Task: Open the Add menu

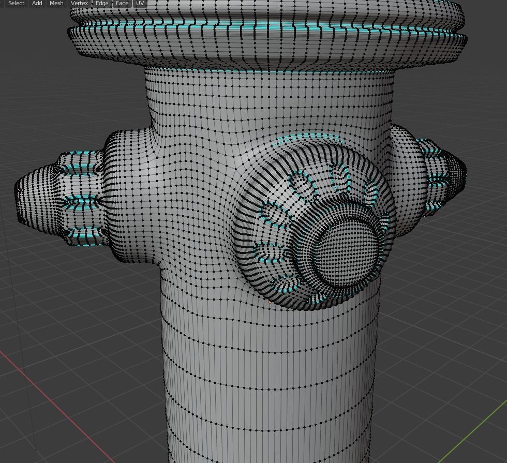Action: click(37, 3)
